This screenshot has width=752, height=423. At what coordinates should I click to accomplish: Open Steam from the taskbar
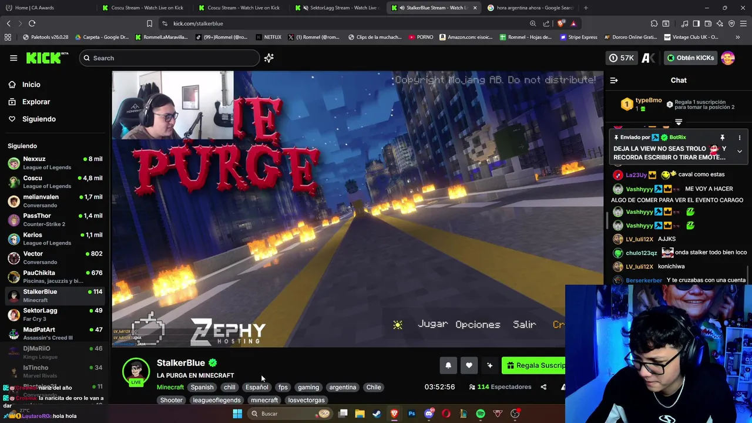[x=377, y=414]
